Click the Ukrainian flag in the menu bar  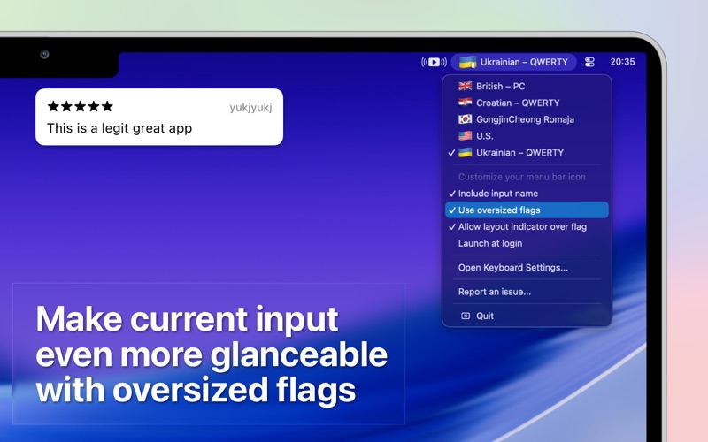click(468, 62)
